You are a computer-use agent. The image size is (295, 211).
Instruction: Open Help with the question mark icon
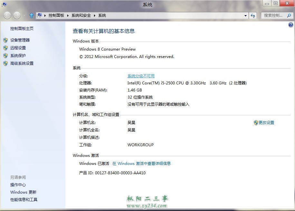point(291,25)
